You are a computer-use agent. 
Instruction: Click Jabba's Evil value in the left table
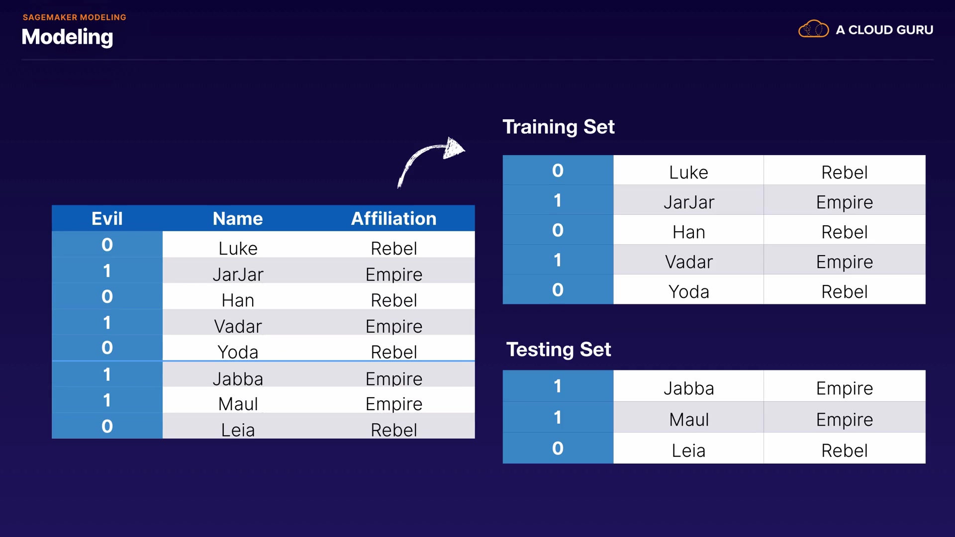pos(107,374)
